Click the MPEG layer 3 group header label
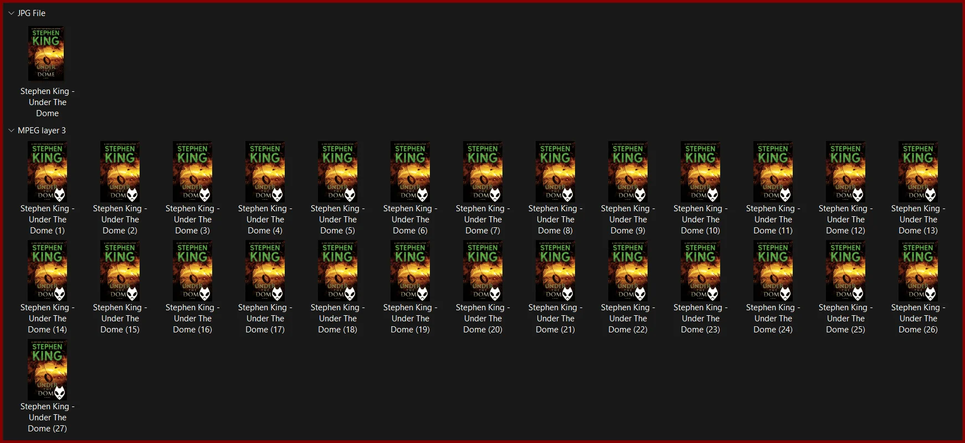Screen dimensions: 965x443 coord(42,131)
